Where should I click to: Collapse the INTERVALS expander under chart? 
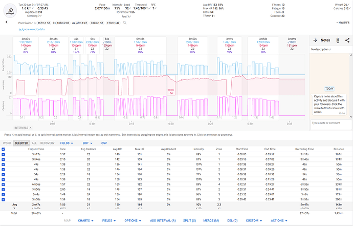(x=23, y=128)
